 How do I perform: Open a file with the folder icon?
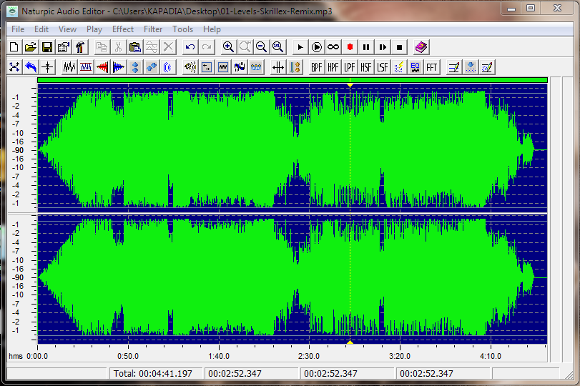click(30, 47)
